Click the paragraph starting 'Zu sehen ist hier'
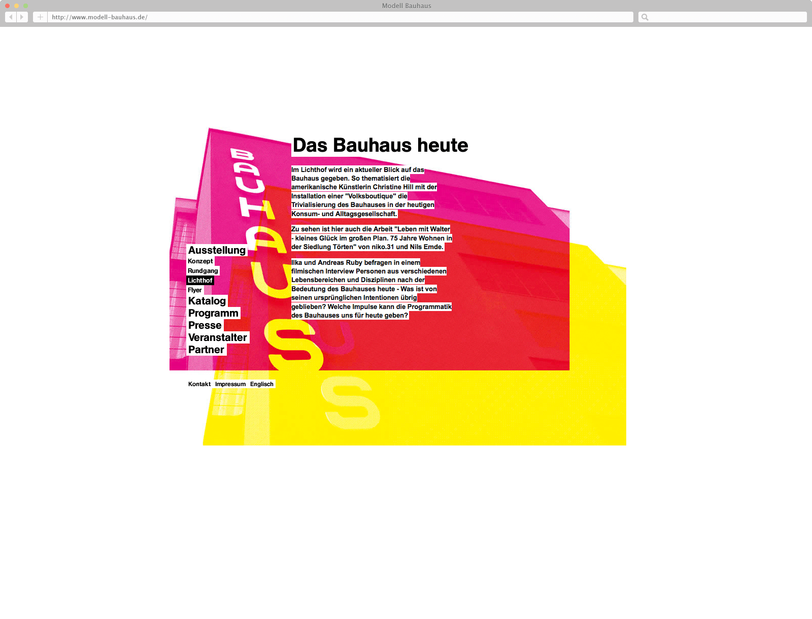812x619 pixels. tap(371, 238)
